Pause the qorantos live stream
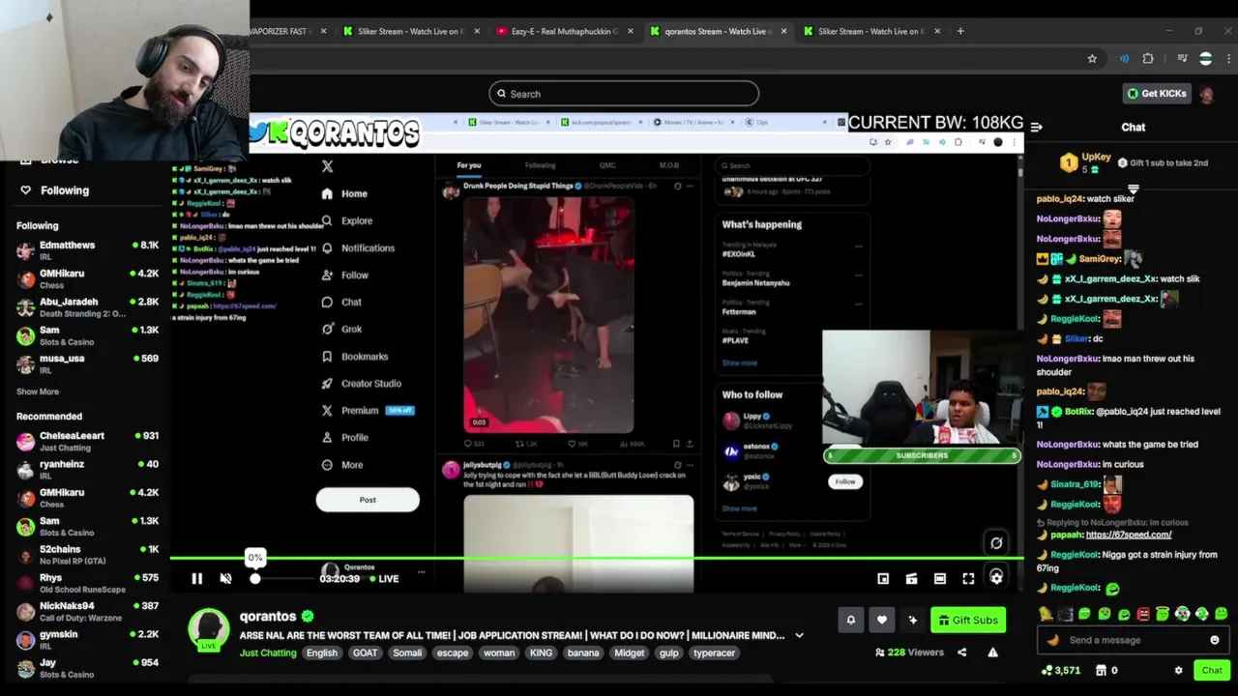The width and height of the screenshot is (1238, 696). 196,578
